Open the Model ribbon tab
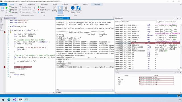Image resolution: width=182 pixels, height=102 pixels. tap(55, 4)
